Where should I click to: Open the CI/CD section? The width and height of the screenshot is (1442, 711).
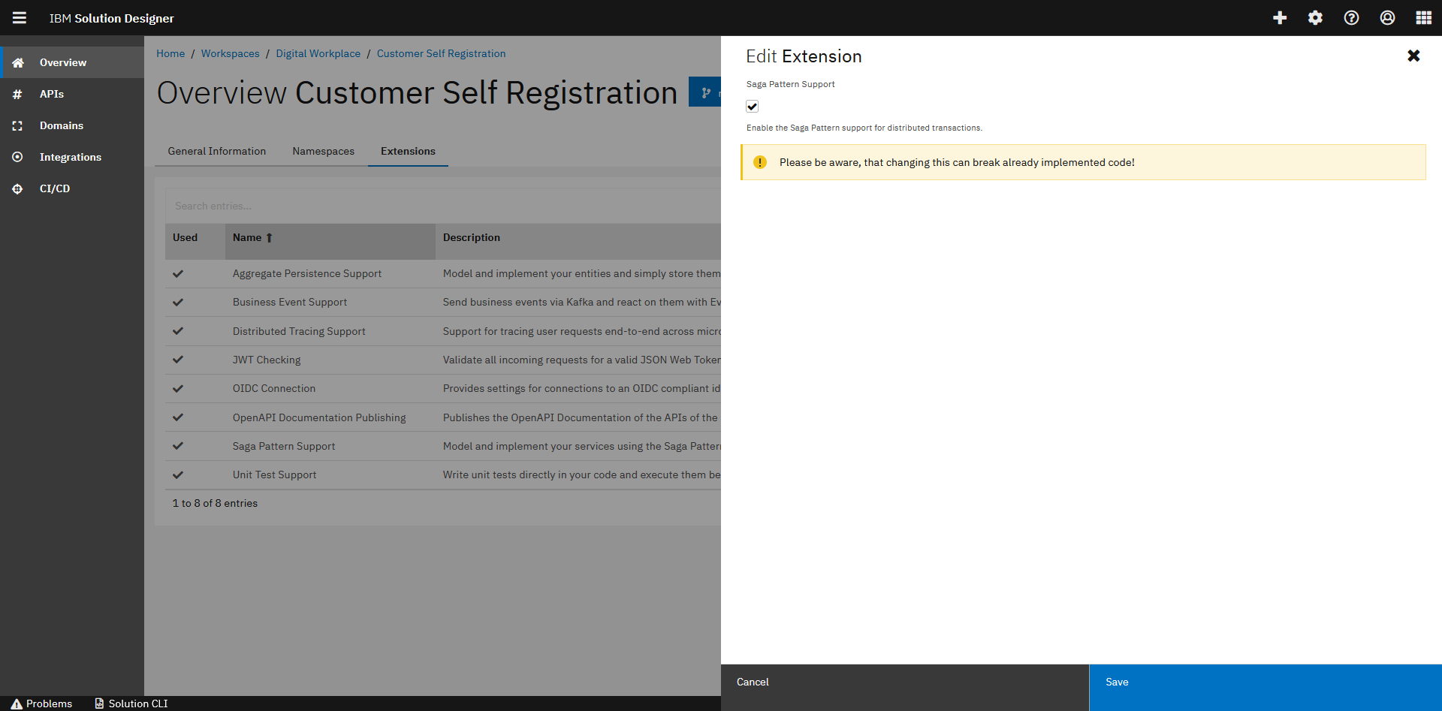tap(54, 188)
